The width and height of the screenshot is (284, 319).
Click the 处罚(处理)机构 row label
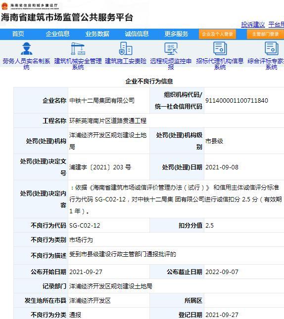[46, 141]
